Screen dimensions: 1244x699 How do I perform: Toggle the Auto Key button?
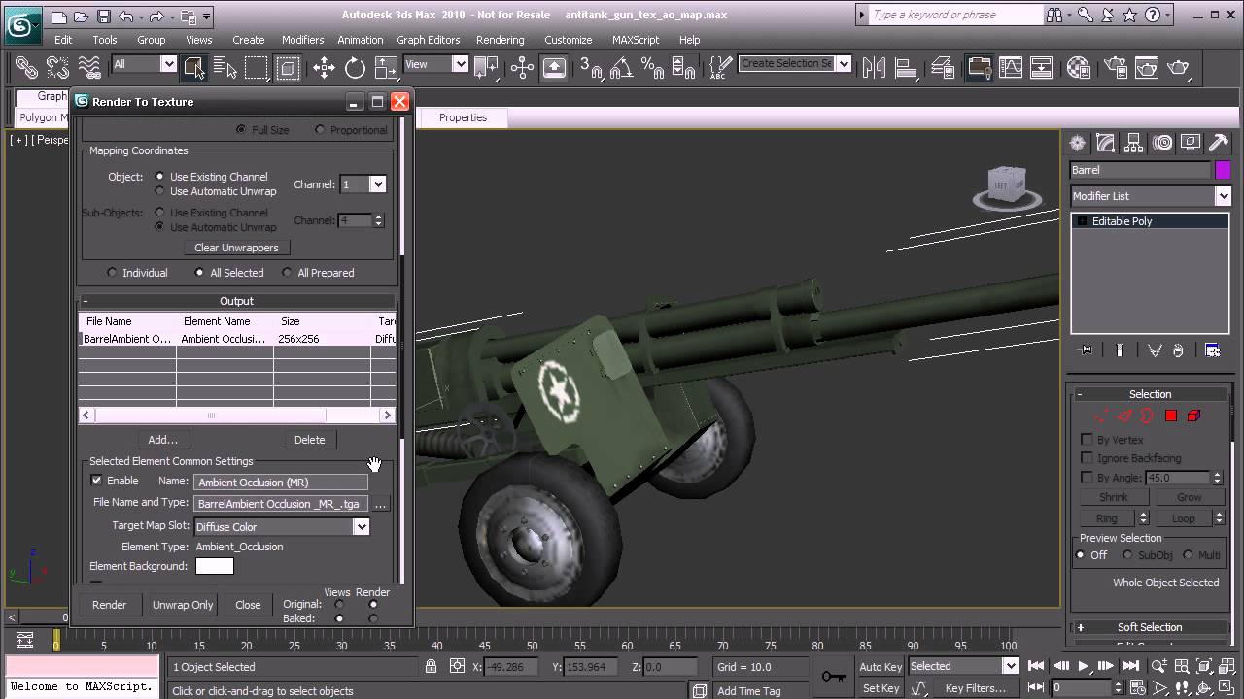(881, 667)
